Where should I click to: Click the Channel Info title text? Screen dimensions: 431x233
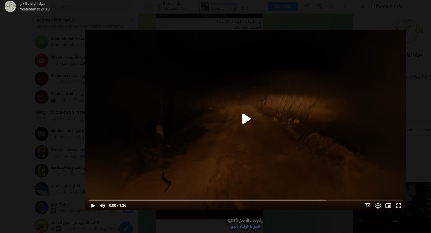[x=388, y=6]
